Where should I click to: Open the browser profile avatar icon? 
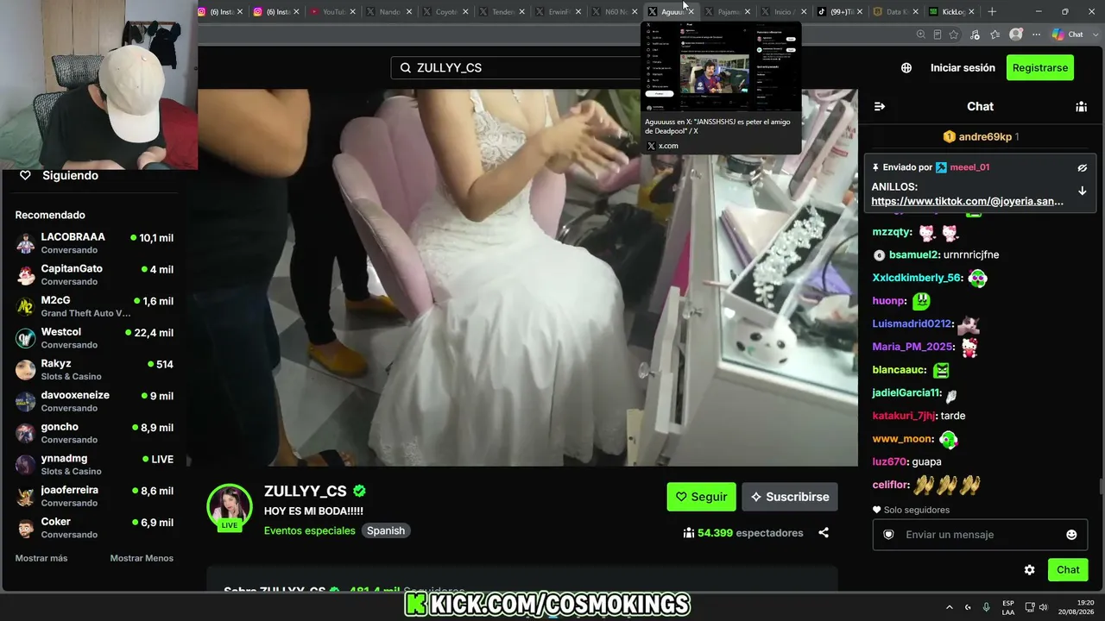pos(1016,34)
